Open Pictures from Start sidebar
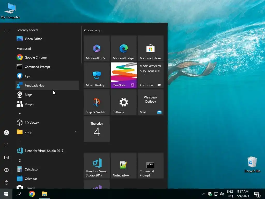 coord(6,158)
